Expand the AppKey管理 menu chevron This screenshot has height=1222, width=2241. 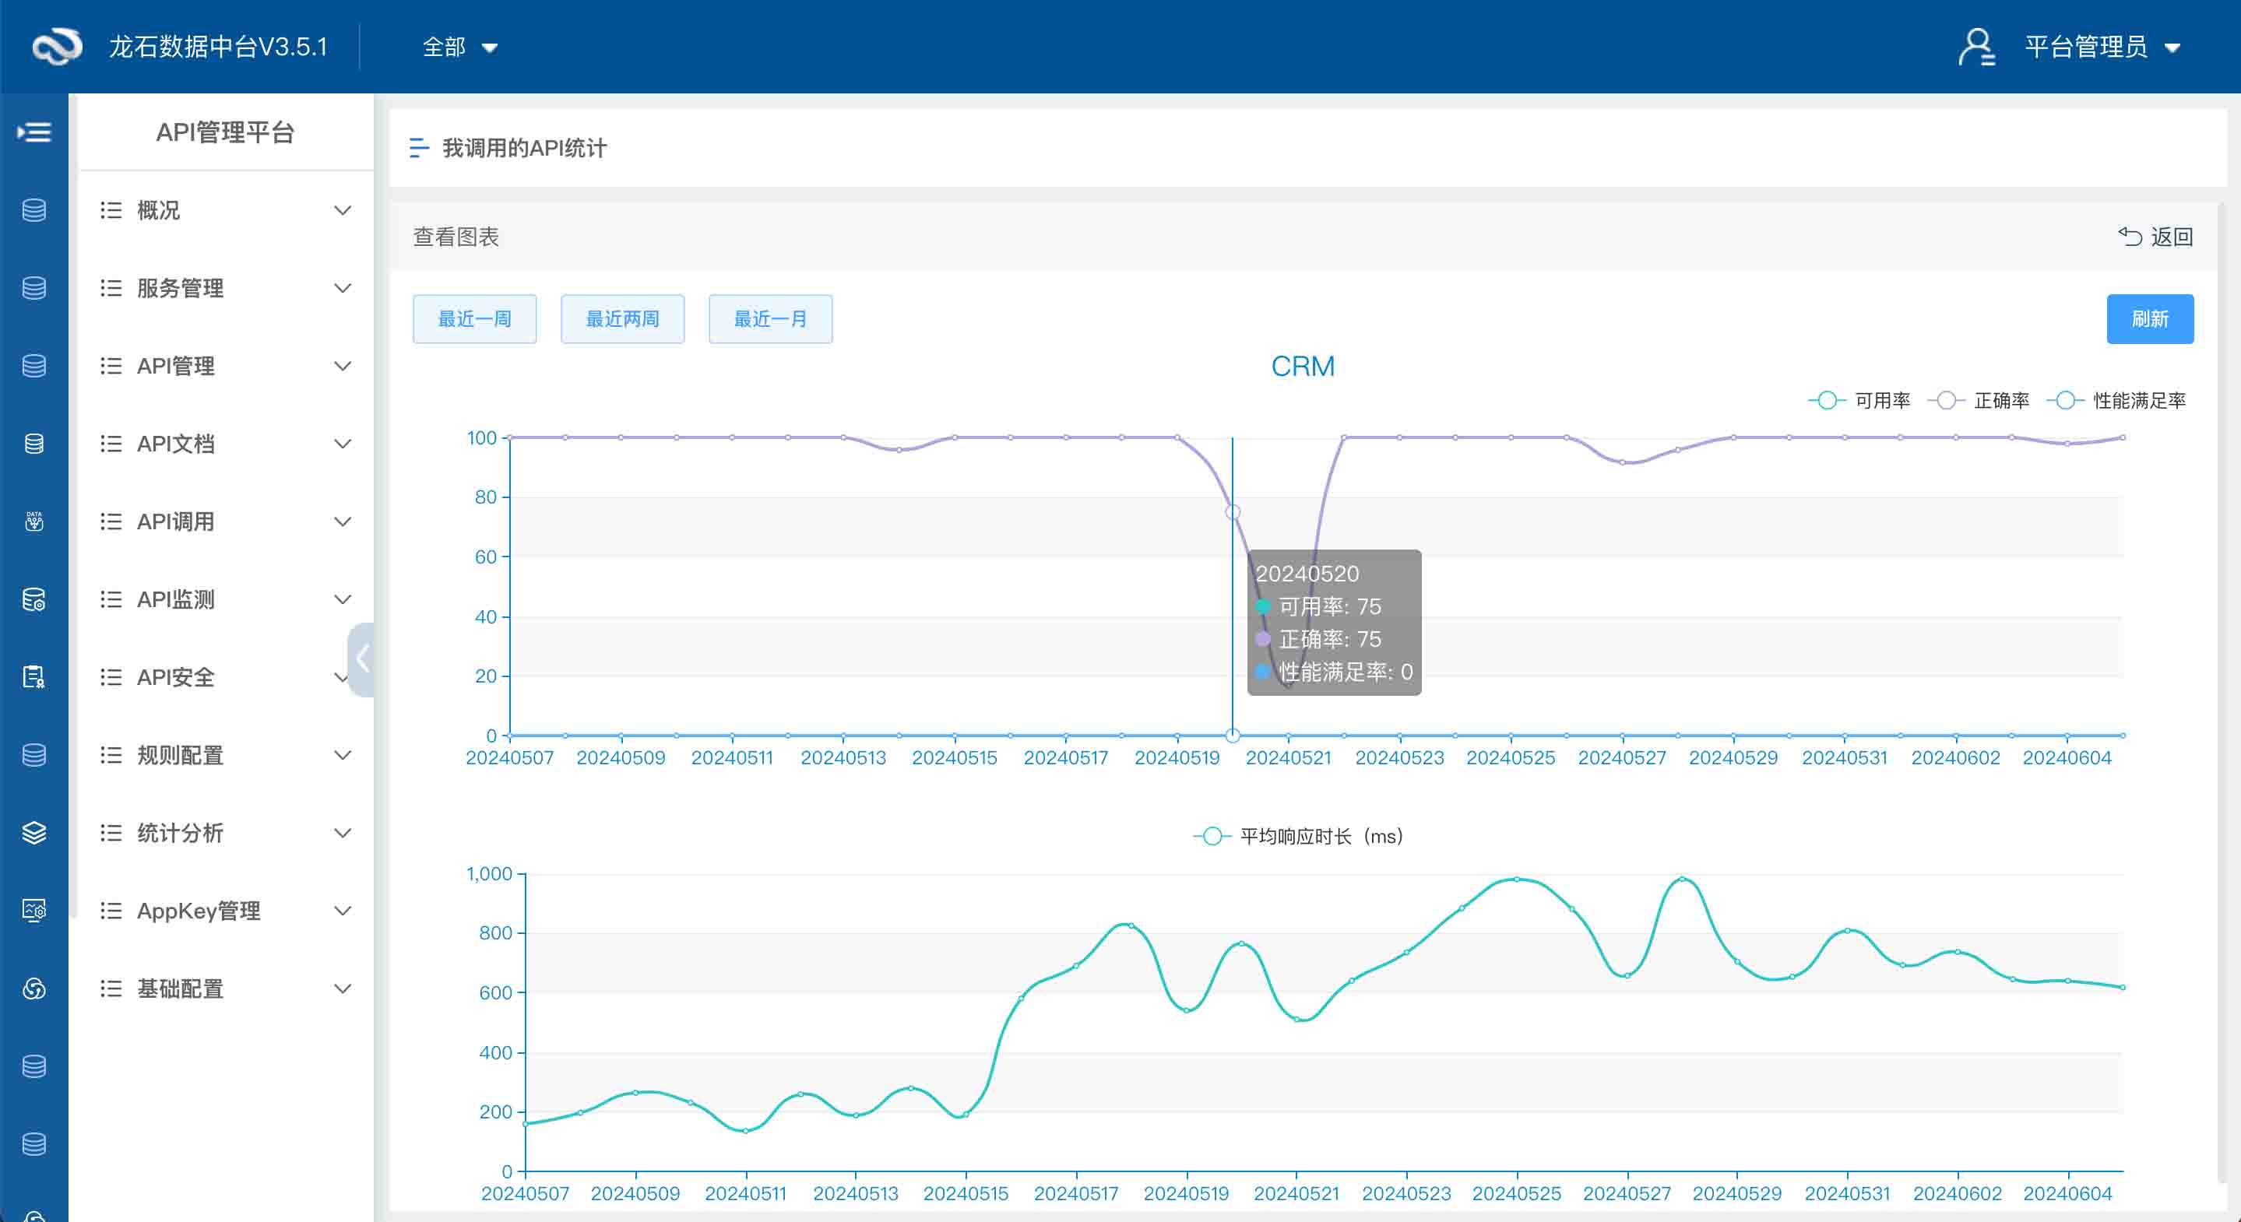point(343,911)
